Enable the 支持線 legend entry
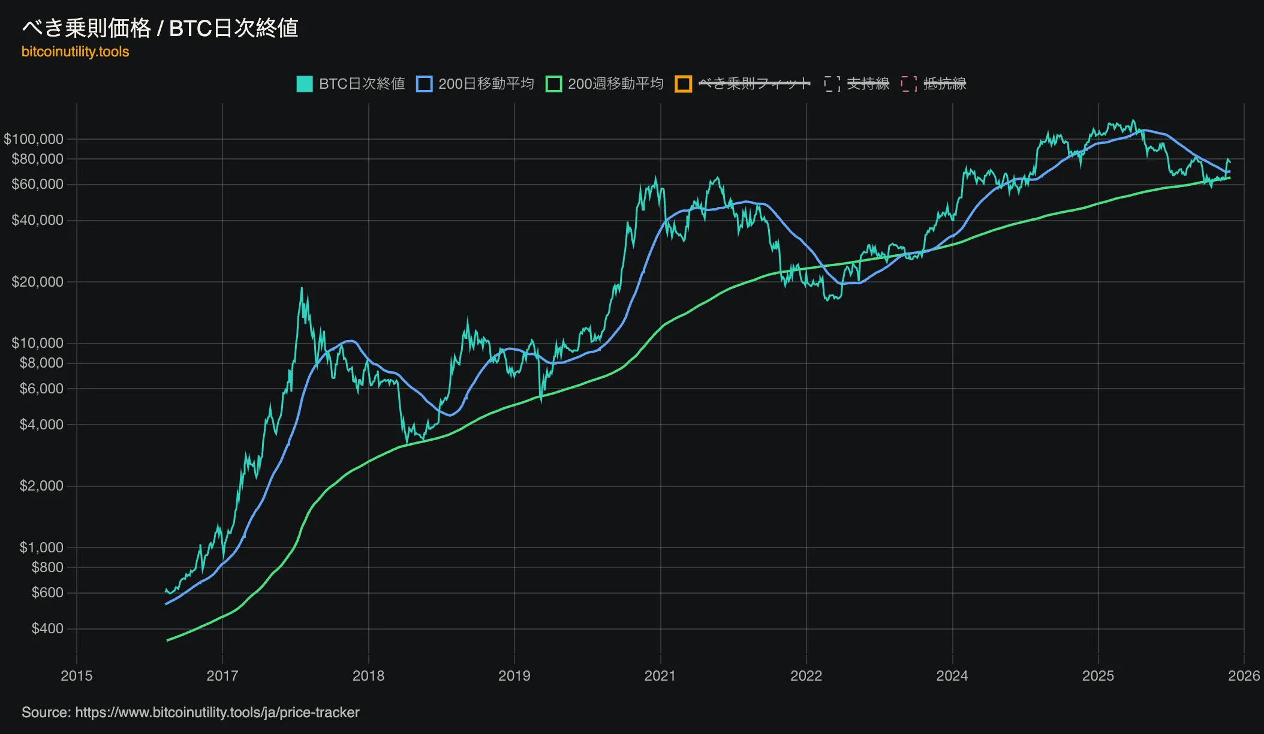 pyautogui.click(x=857, y=84)
